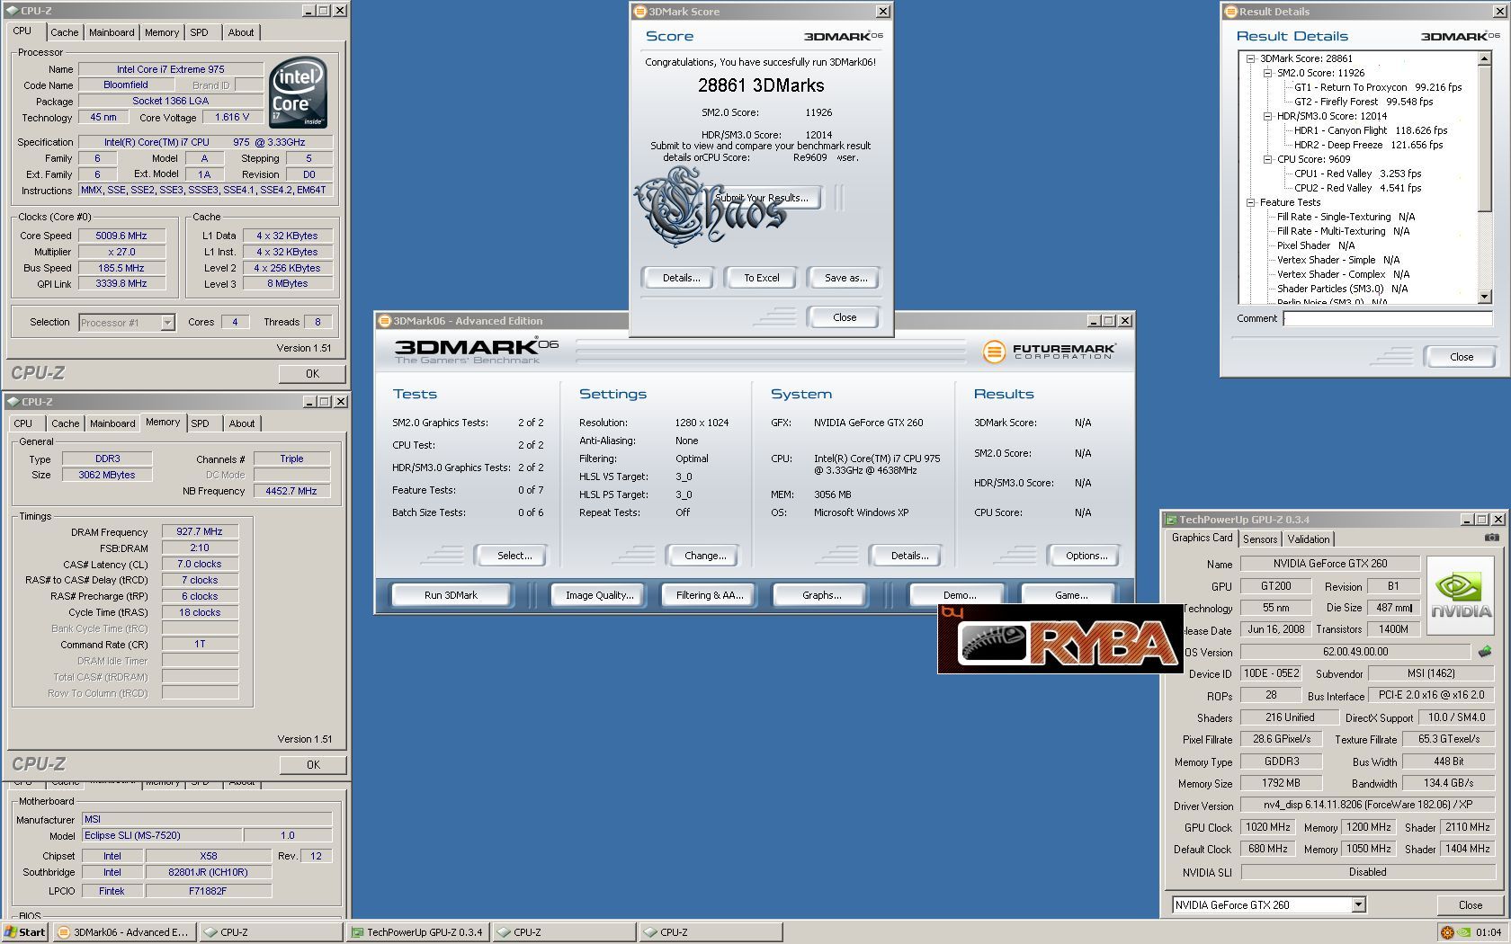Click the Result Details scrollbar up arrow

coord(1484,58)
